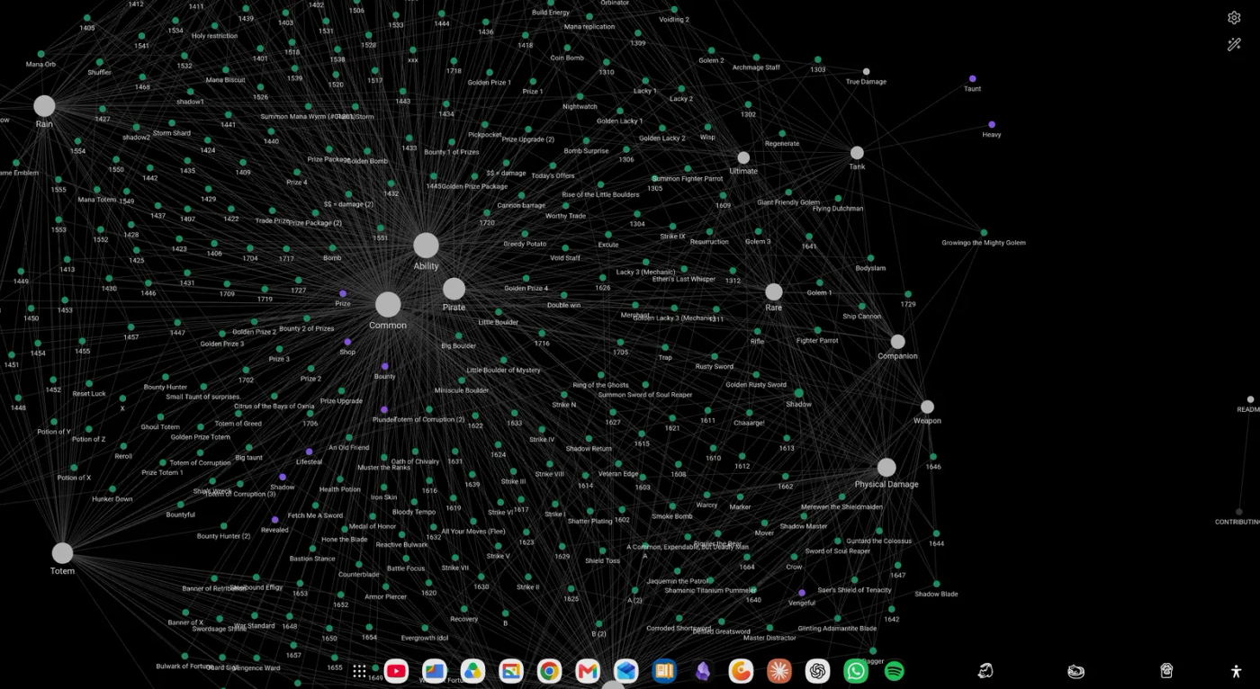This screenshot has width=1260, height=689.
Task: Click the purple Bounty node
Action: (384, 366)
